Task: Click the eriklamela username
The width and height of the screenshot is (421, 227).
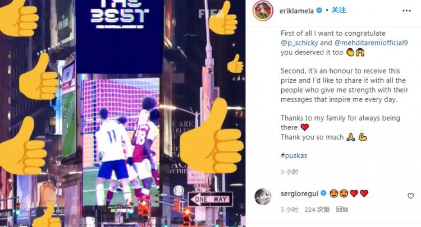Action: [297, 11]
